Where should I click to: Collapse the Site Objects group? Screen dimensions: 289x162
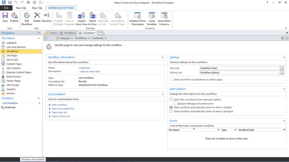coord(39,38)
